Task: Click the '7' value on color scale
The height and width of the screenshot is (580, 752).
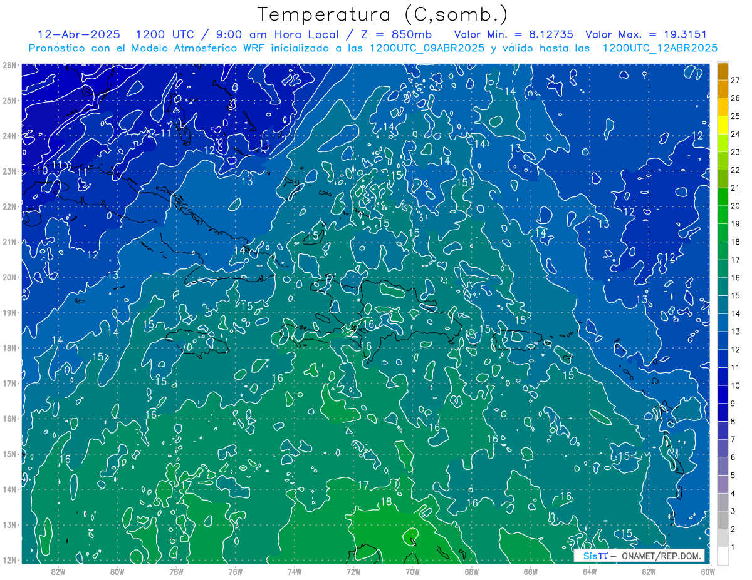Action: [x=733, y=439]
